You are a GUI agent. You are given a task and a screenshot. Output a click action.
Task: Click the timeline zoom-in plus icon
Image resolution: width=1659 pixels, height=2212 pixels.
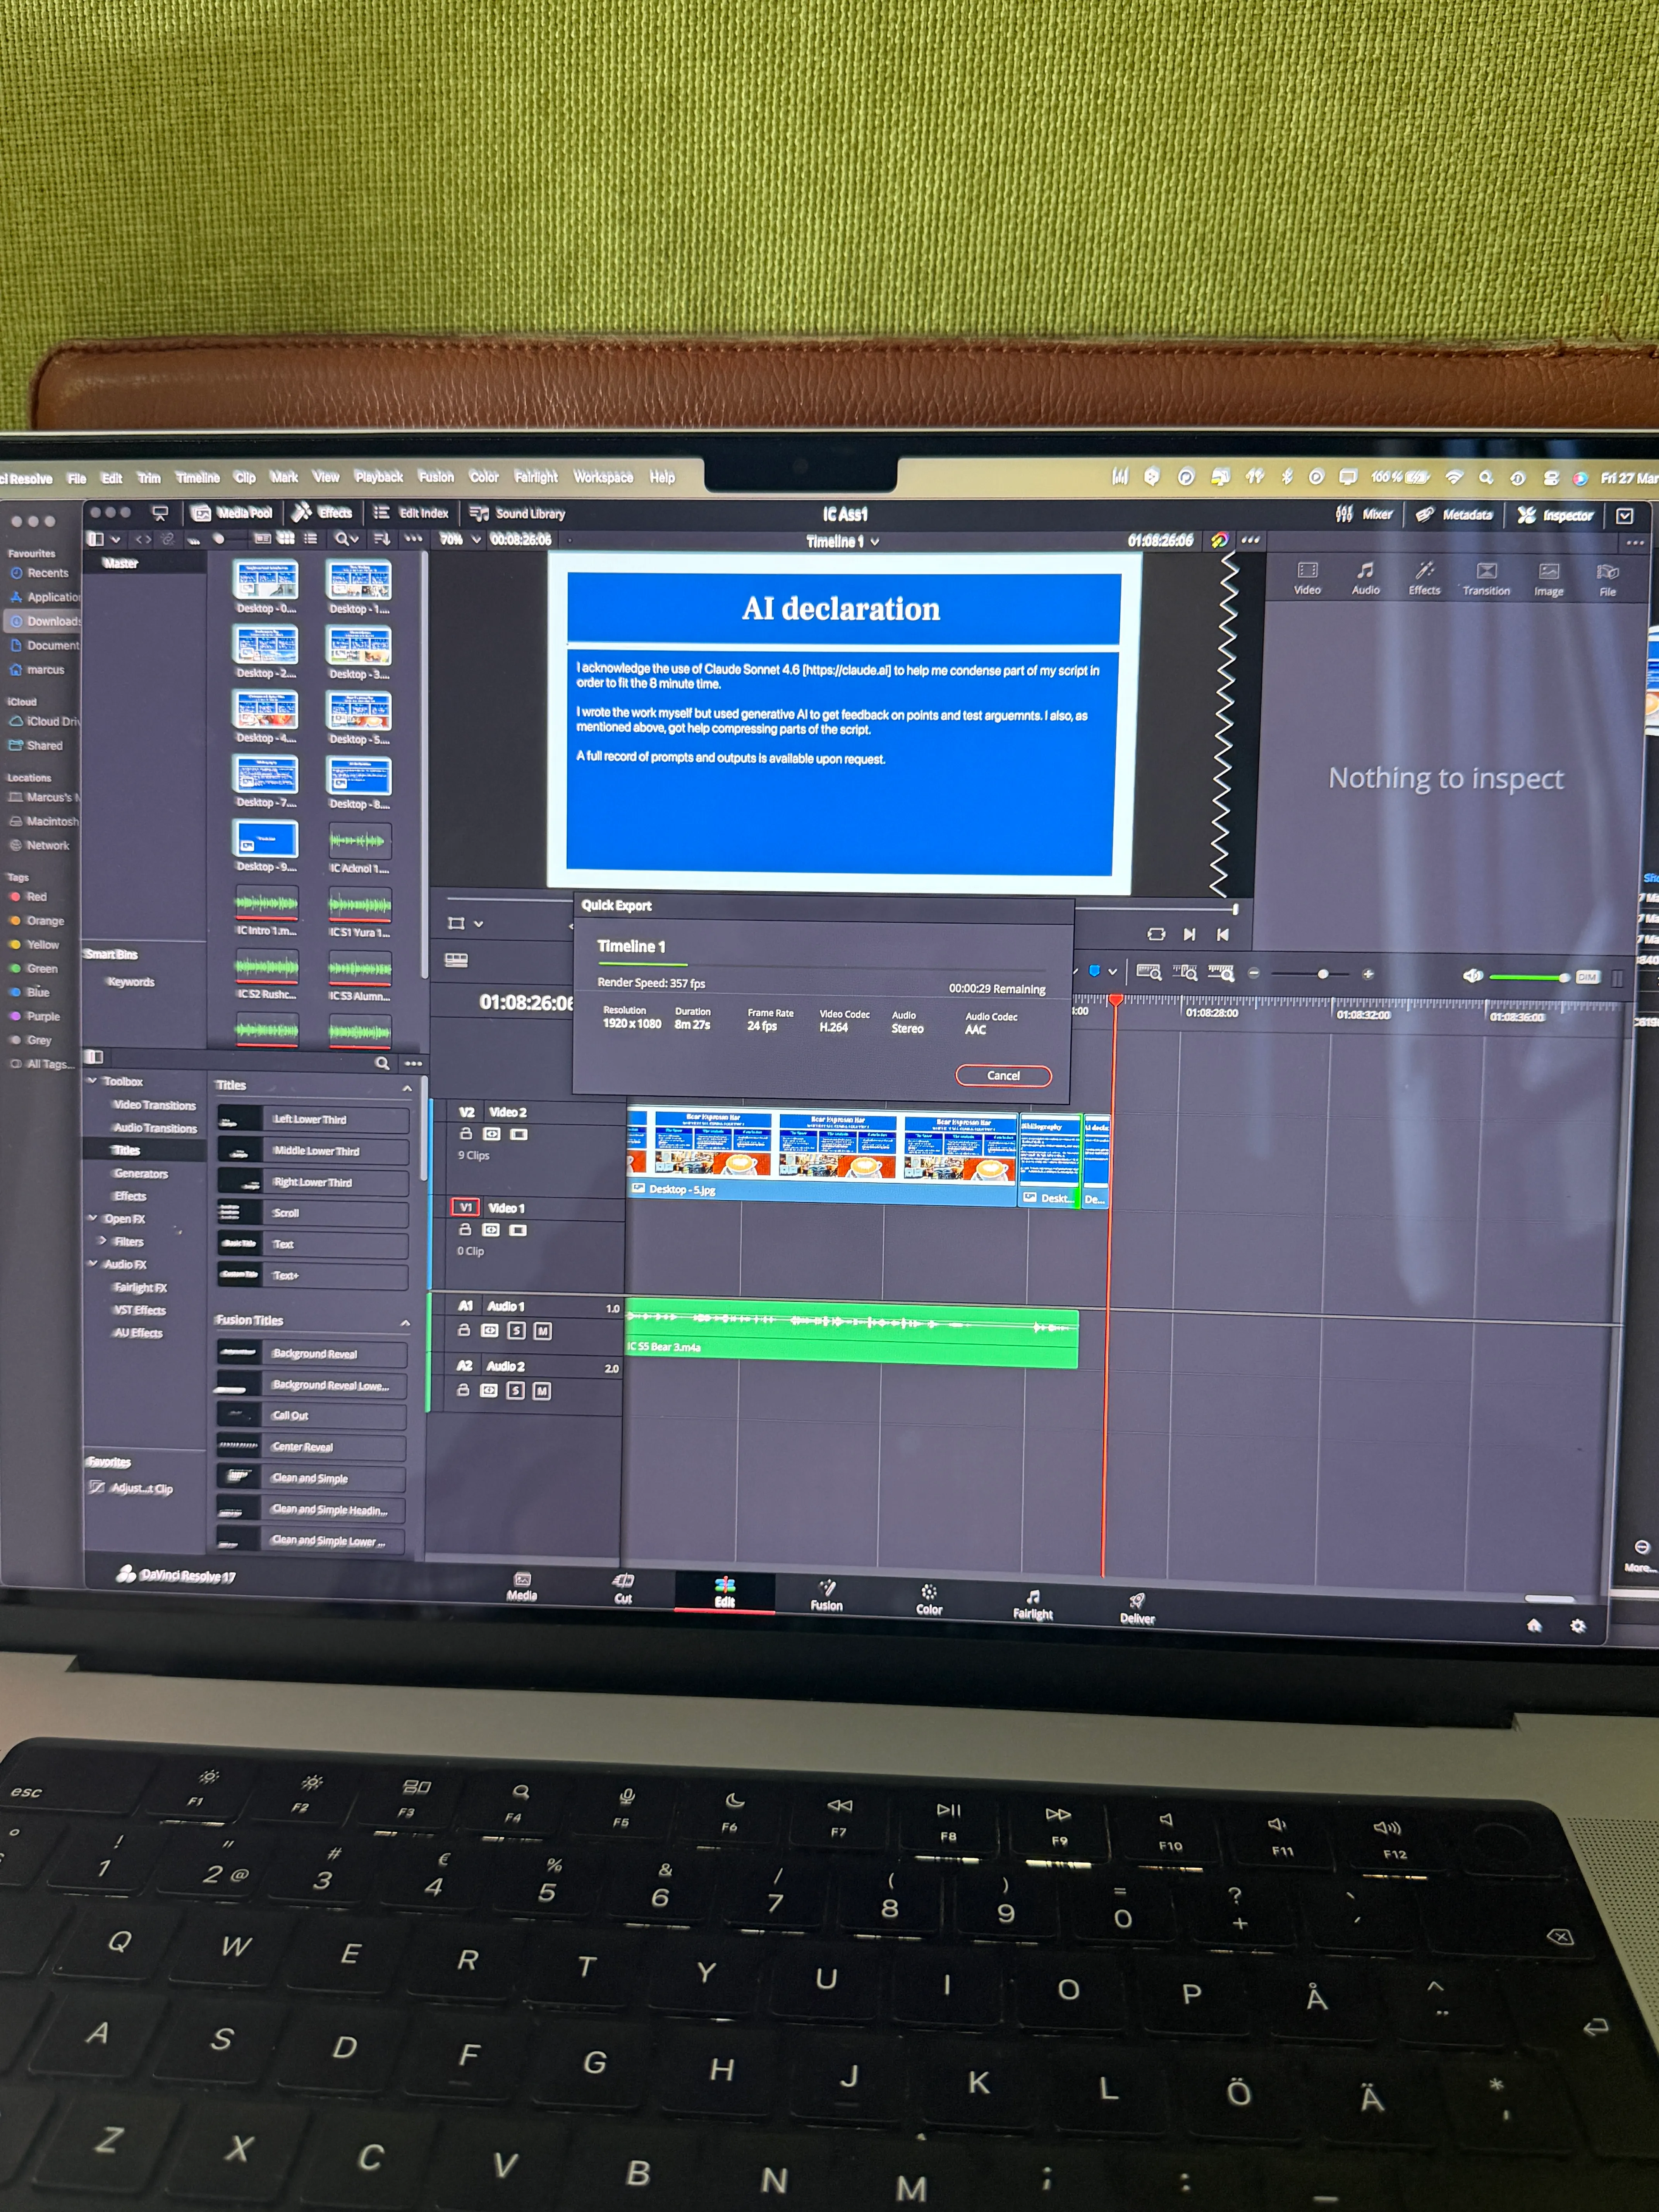click(1368, 974)
